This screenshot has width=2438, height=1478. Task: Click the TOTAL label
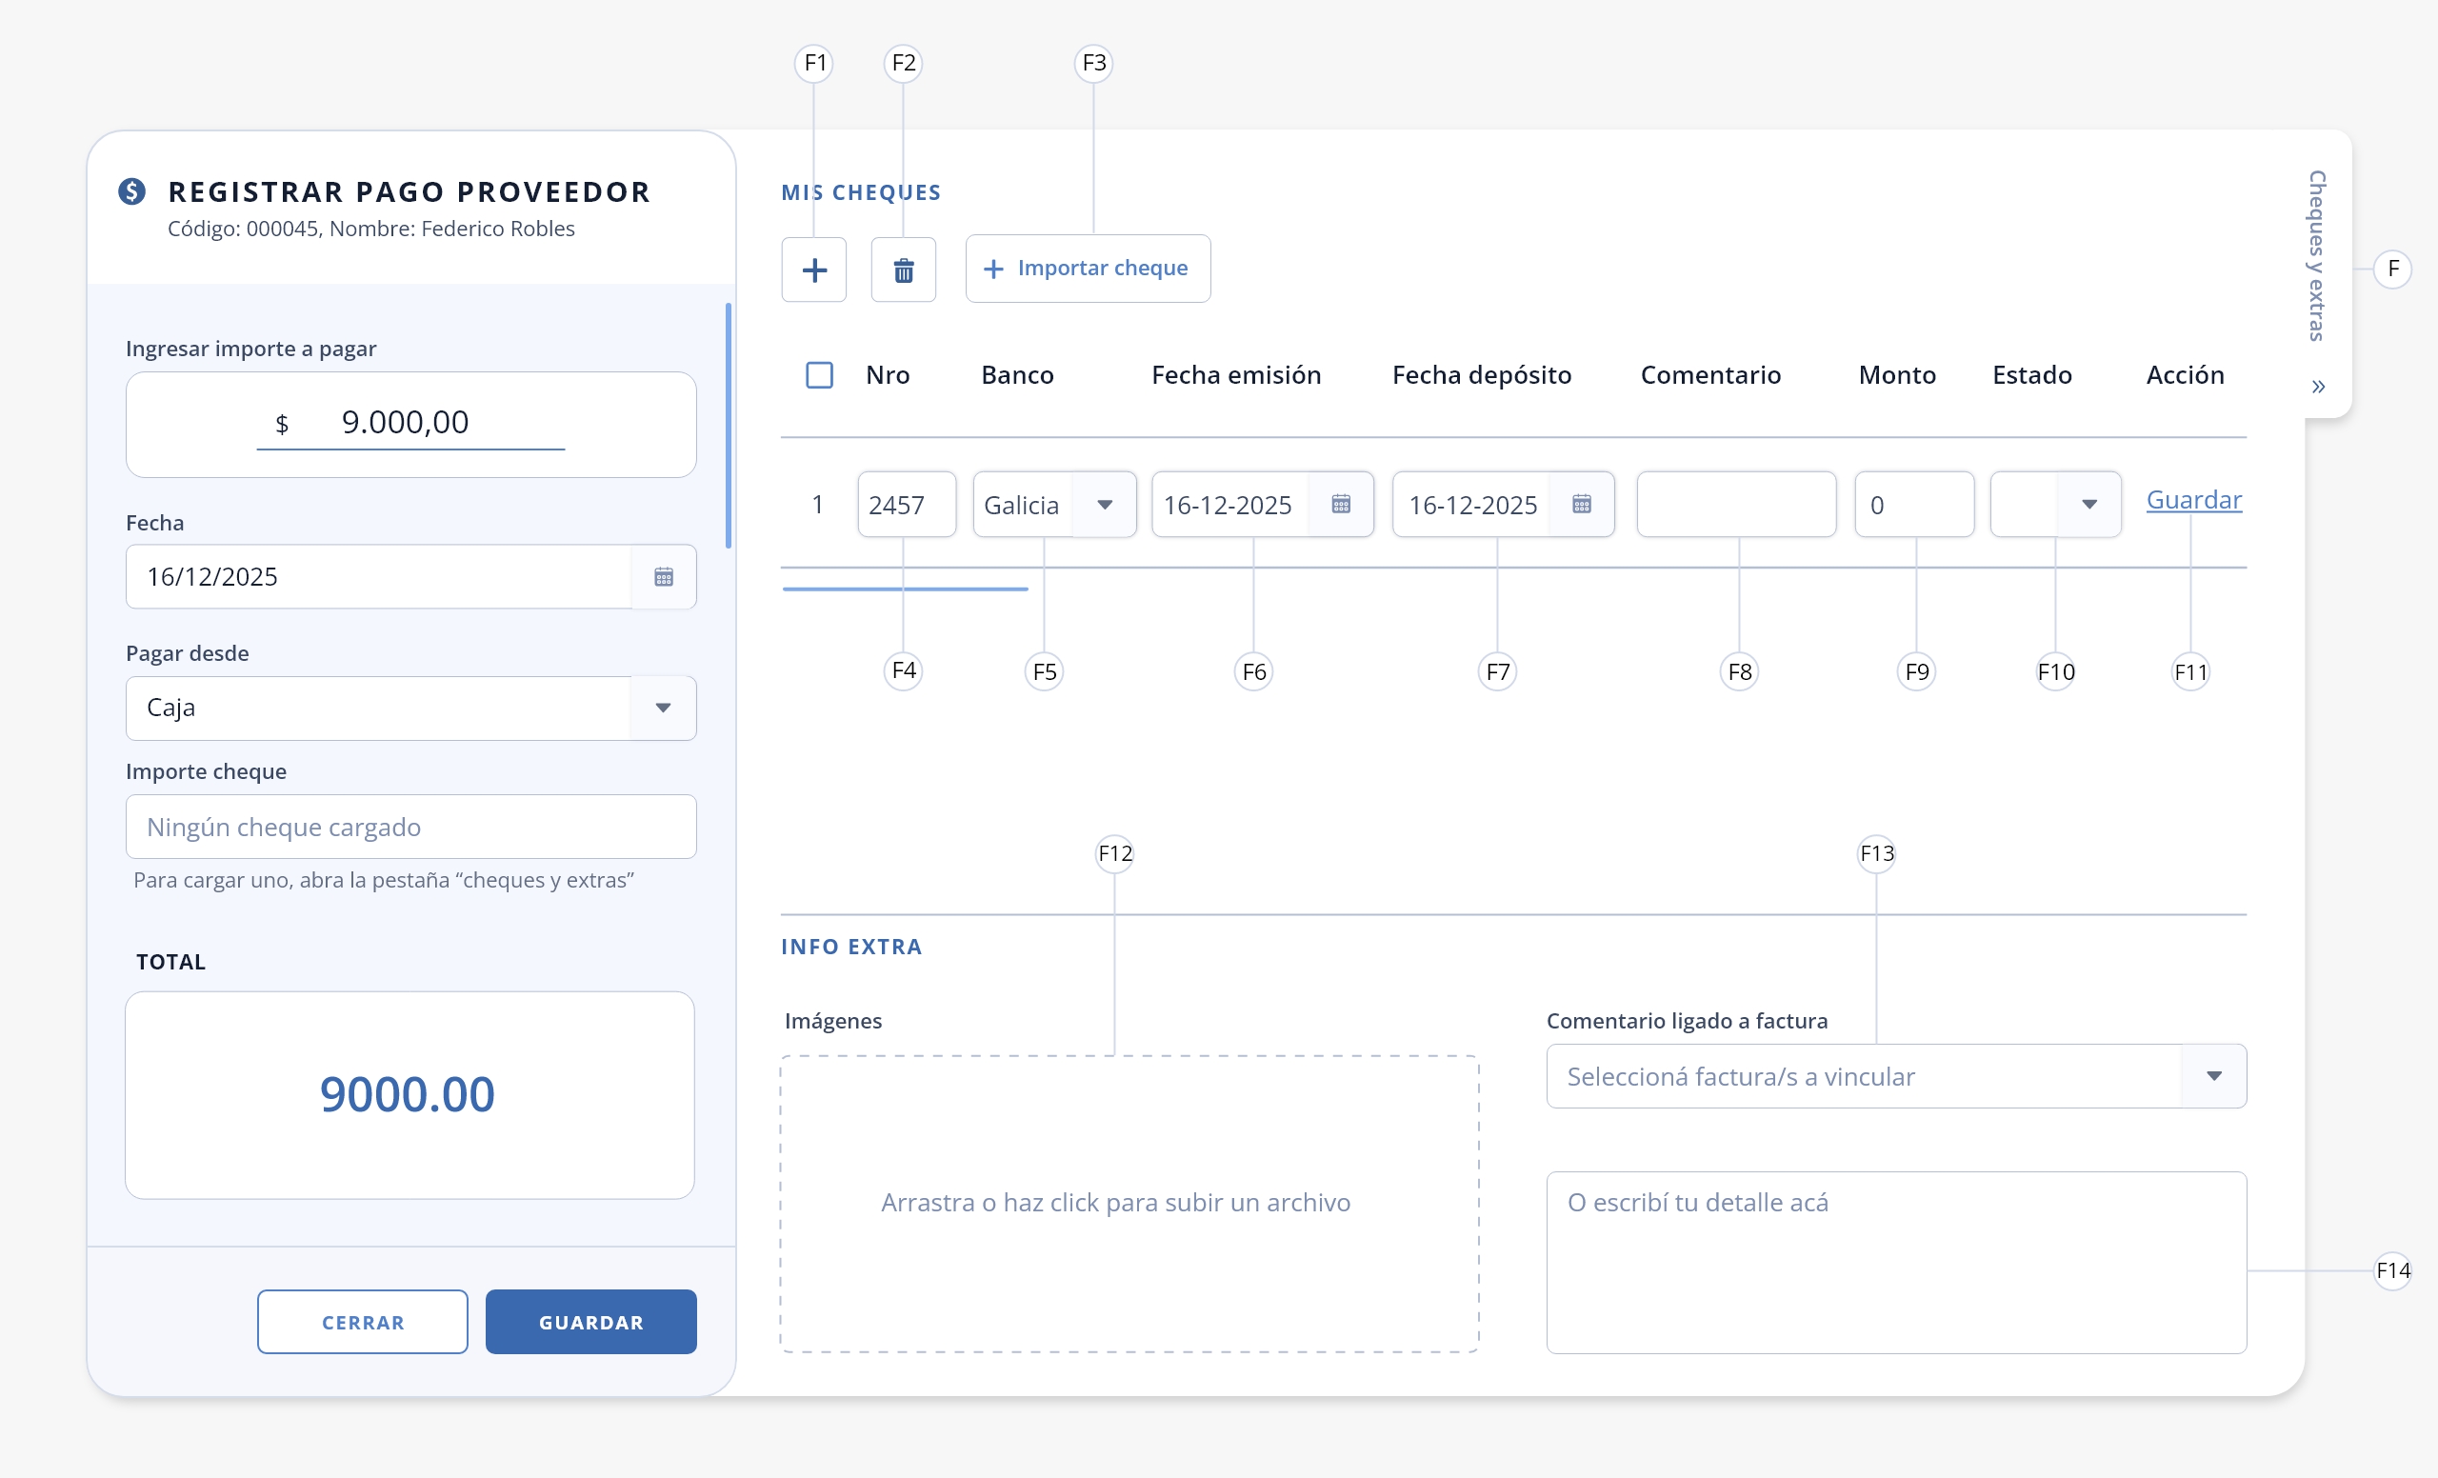pos(171,962)
